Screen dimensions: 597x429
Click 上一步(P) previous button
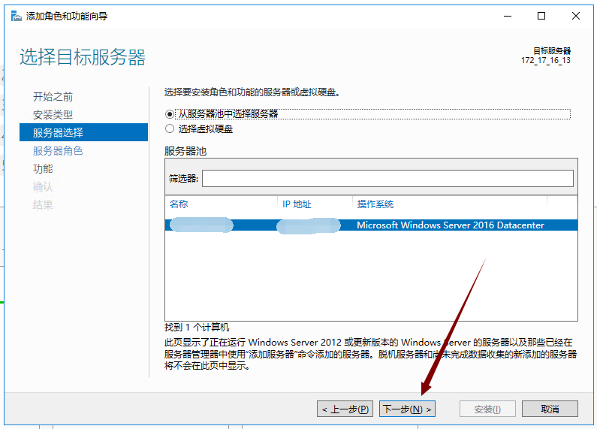(x=345, y=409)
